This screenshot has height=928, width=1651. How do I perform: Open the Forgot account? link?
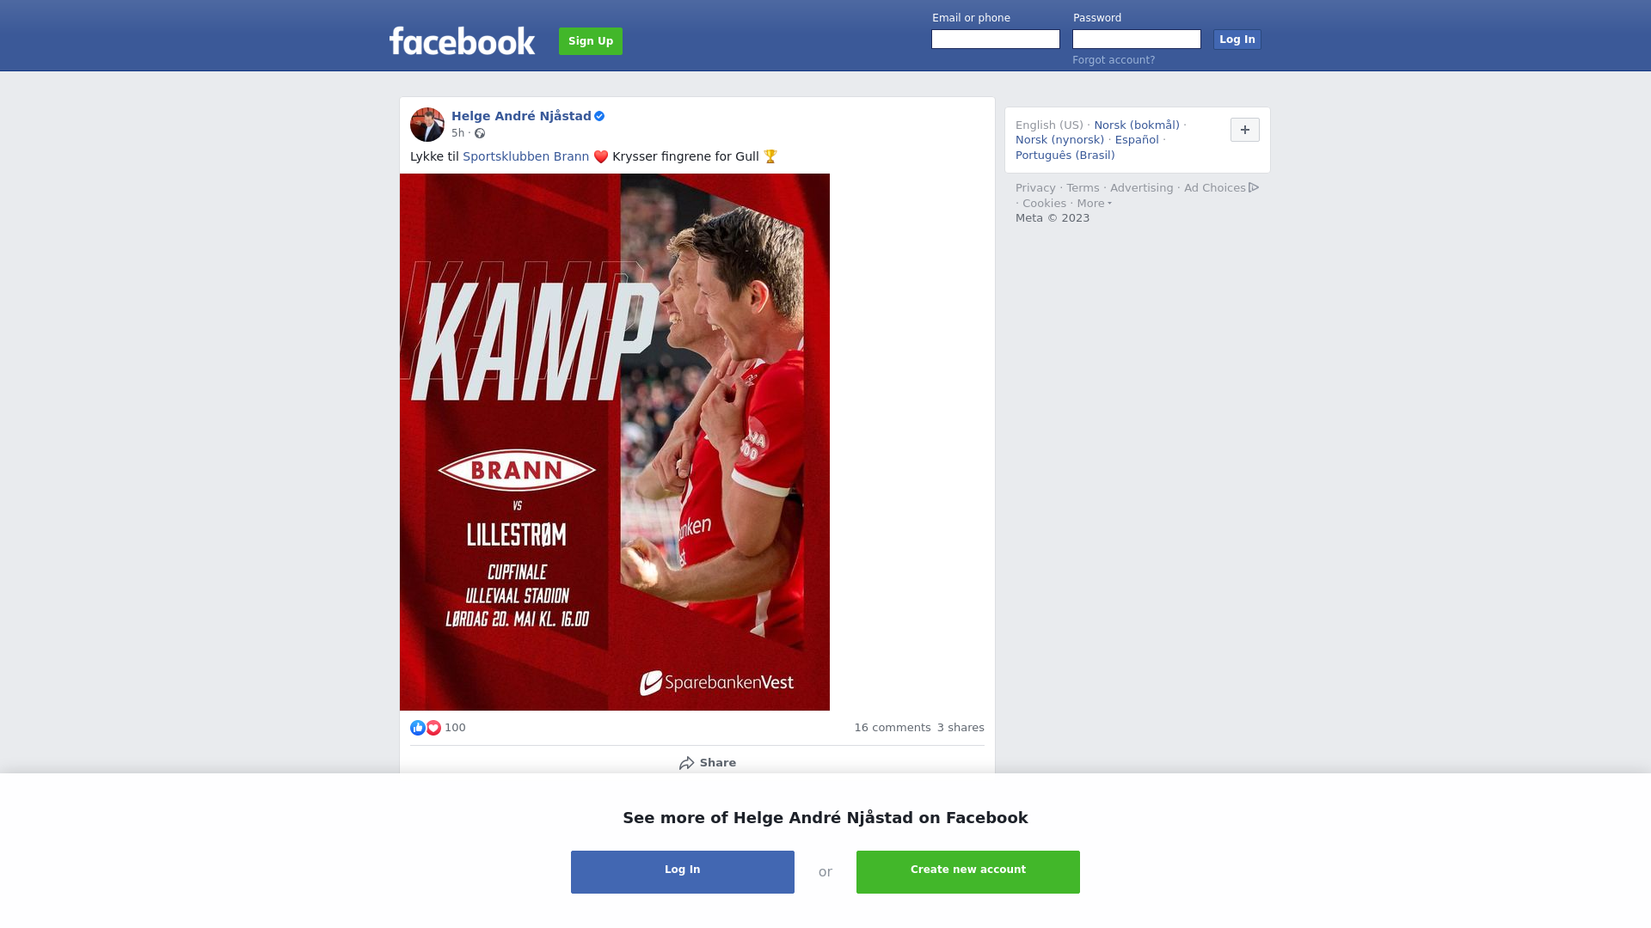[1114, 60]
